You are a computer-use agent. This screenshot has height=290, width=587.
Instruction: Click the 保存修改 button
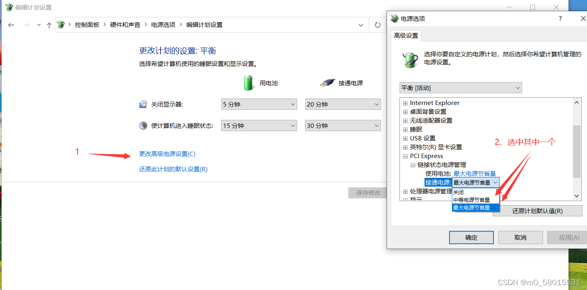(368, 193)
